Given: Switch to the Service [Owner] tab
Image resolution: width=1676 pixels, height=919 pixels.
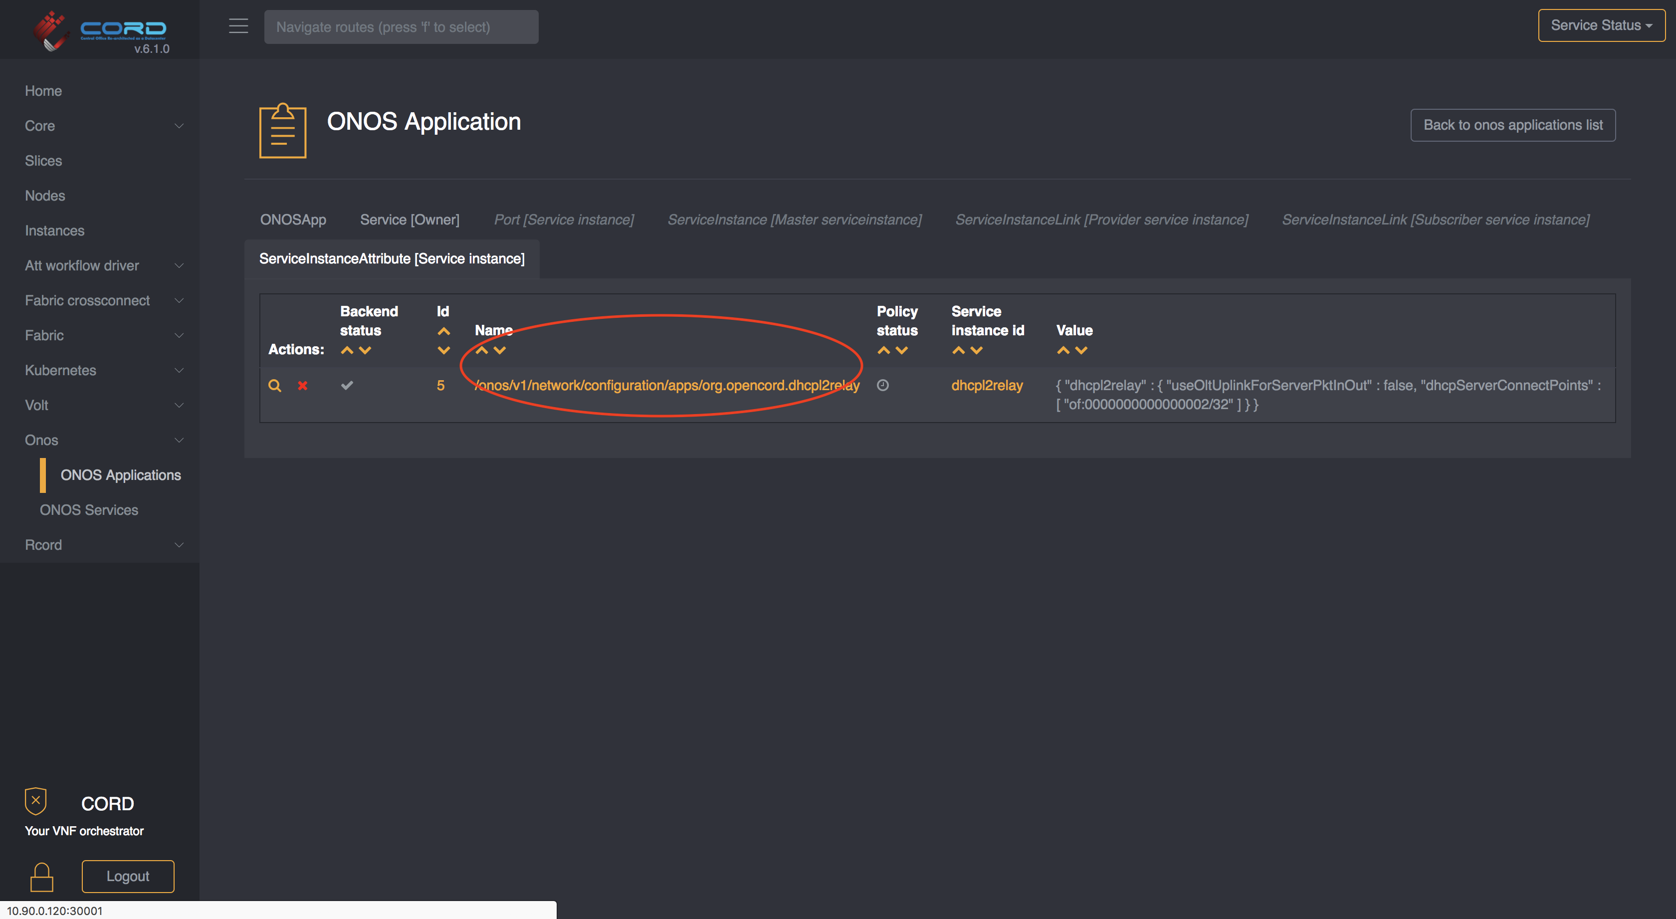Looking at the screenshot, I should coord(410,220).
